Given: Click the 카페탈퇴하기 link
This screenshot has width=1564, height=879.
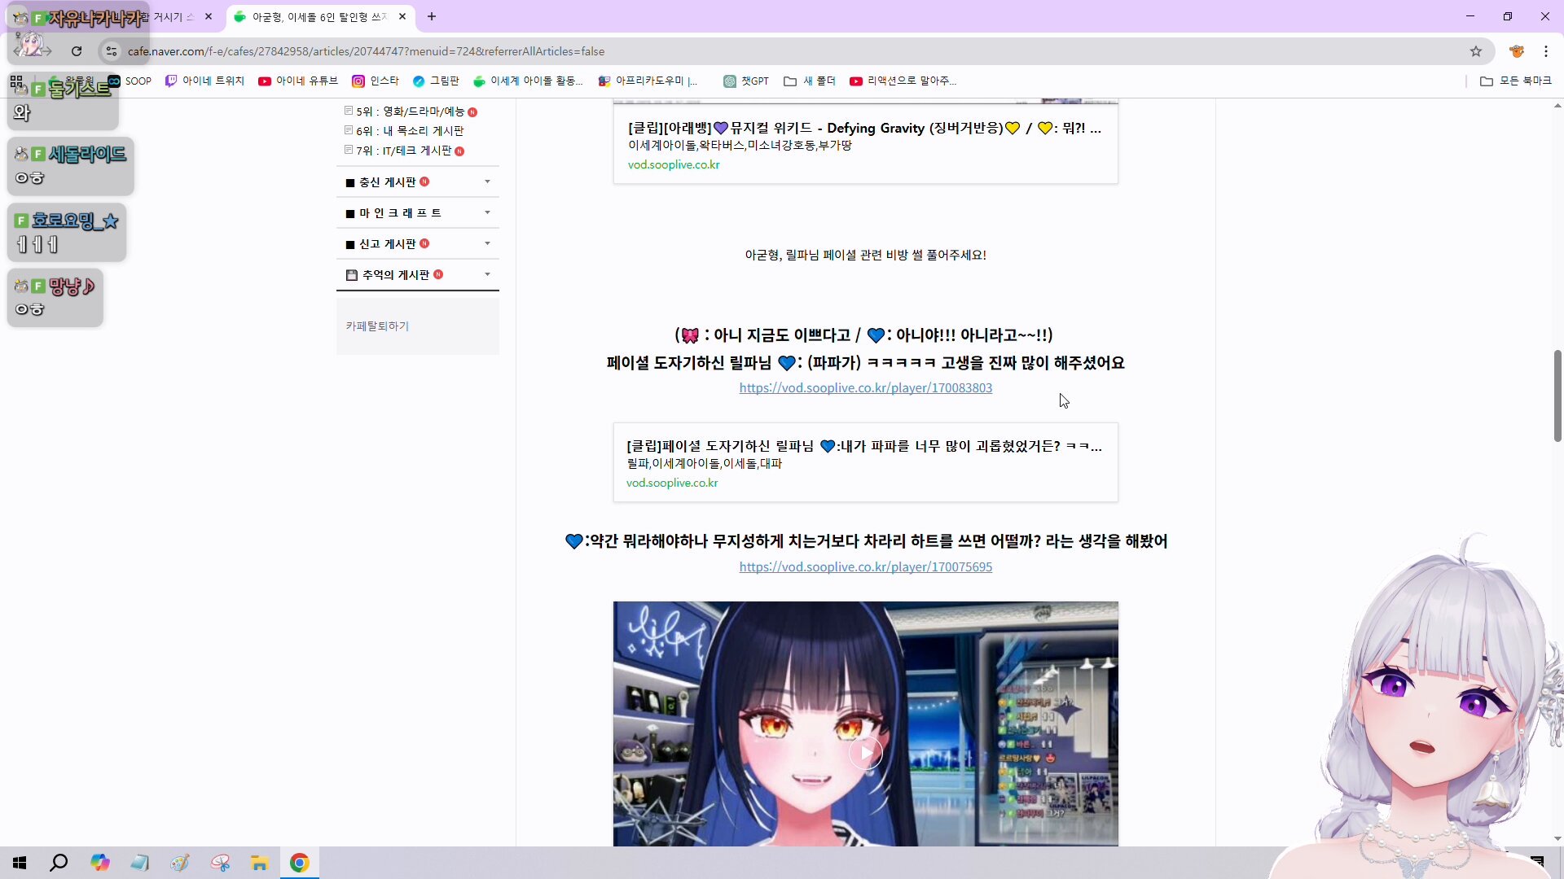Looking at the screenshot, I should [x=377, y=326].
